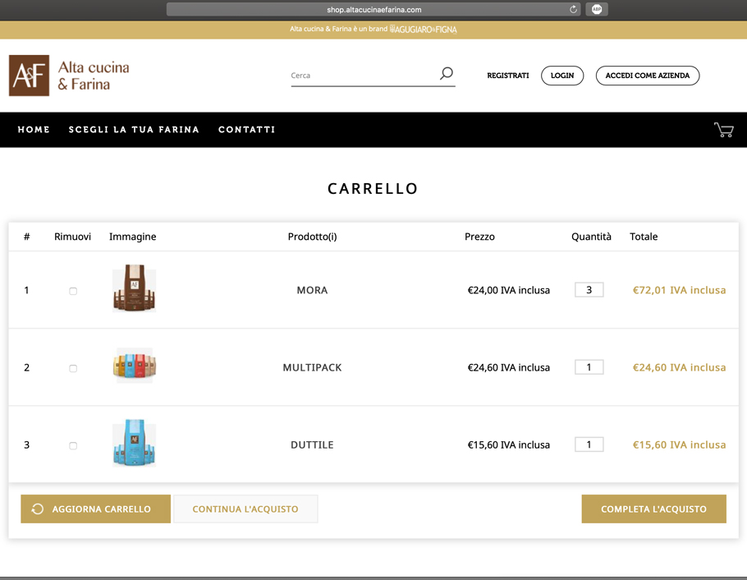Click the Prezzo column header
Image resolution: width=747 pixels, height=580 pixels.
pyautogui.click(x=479, y=237)
